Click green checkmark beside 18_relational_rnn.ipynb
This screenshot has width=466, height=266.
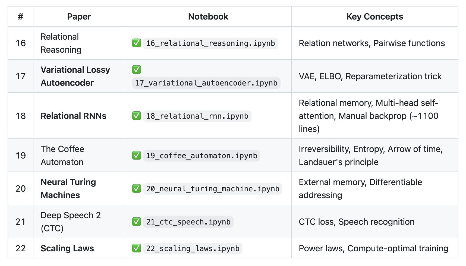click(x=137, y=116)
